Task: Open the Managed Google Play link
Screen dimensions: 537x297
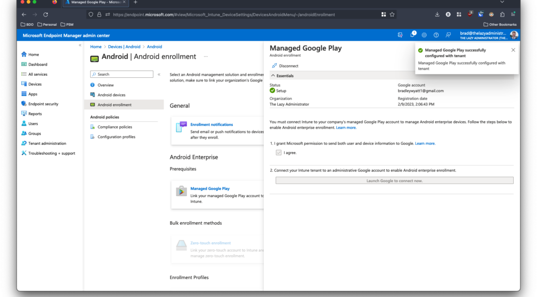Action: pos(210,188)
